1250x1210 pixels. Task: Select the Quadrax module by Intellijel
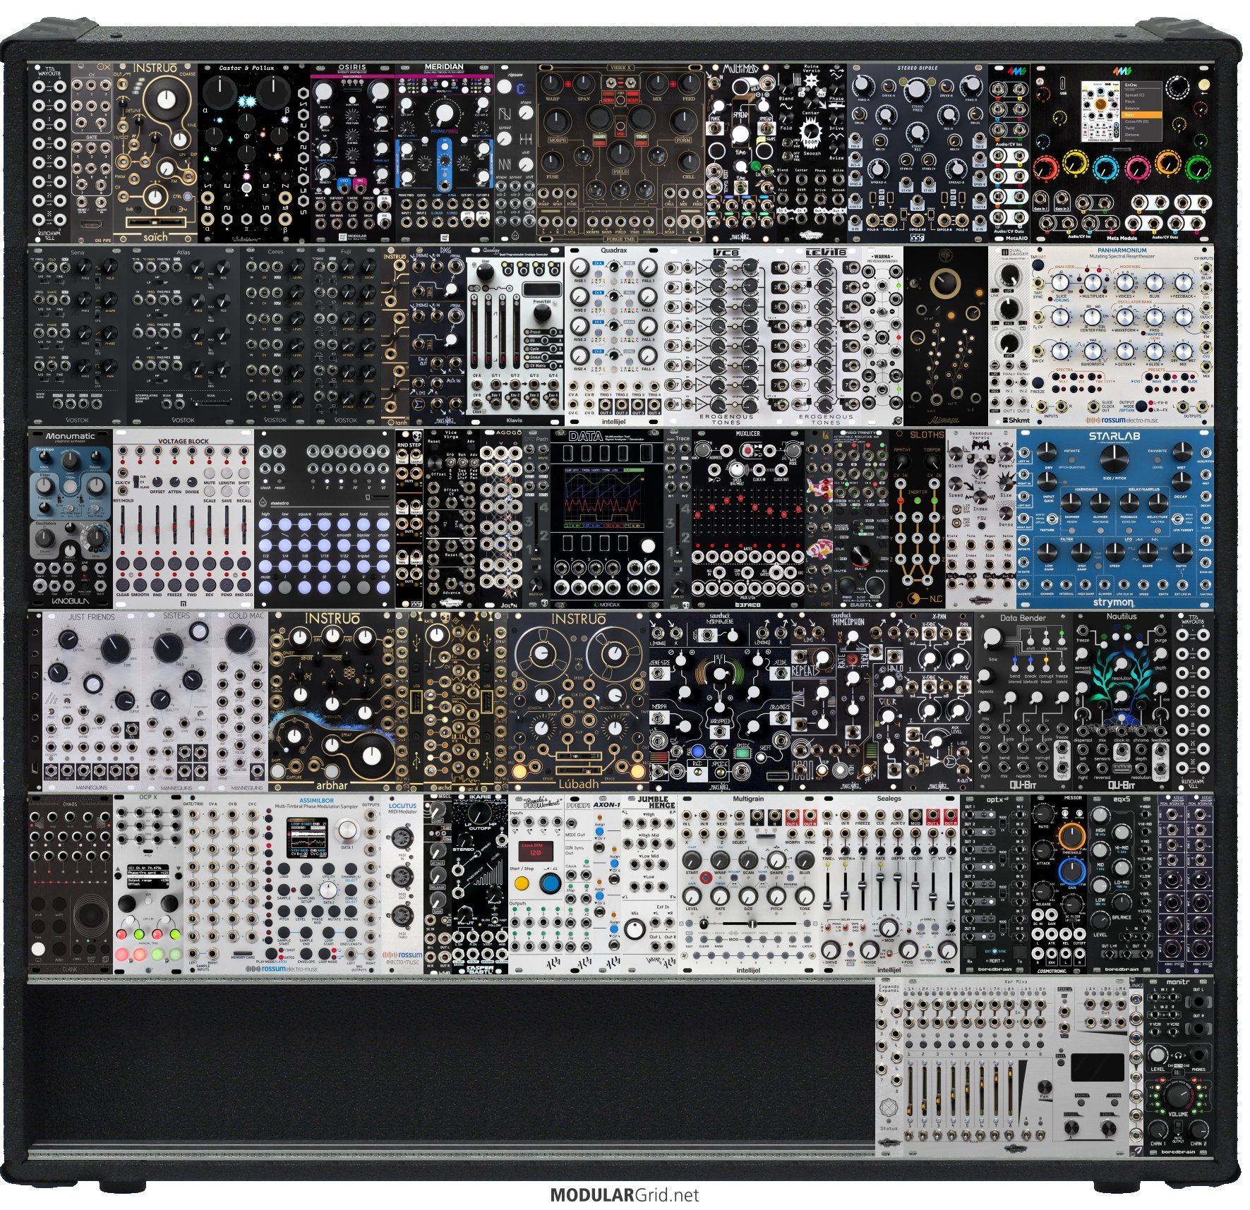pyautogui.click(x=614, y=336)
